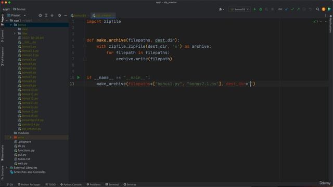Toggle the Pull Requests side tab
The height and width of the screenshot is (187, 333).
[x=2, y=57]
